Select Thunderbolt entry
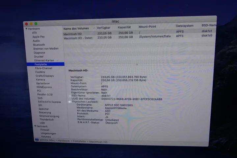 (46, 120)
